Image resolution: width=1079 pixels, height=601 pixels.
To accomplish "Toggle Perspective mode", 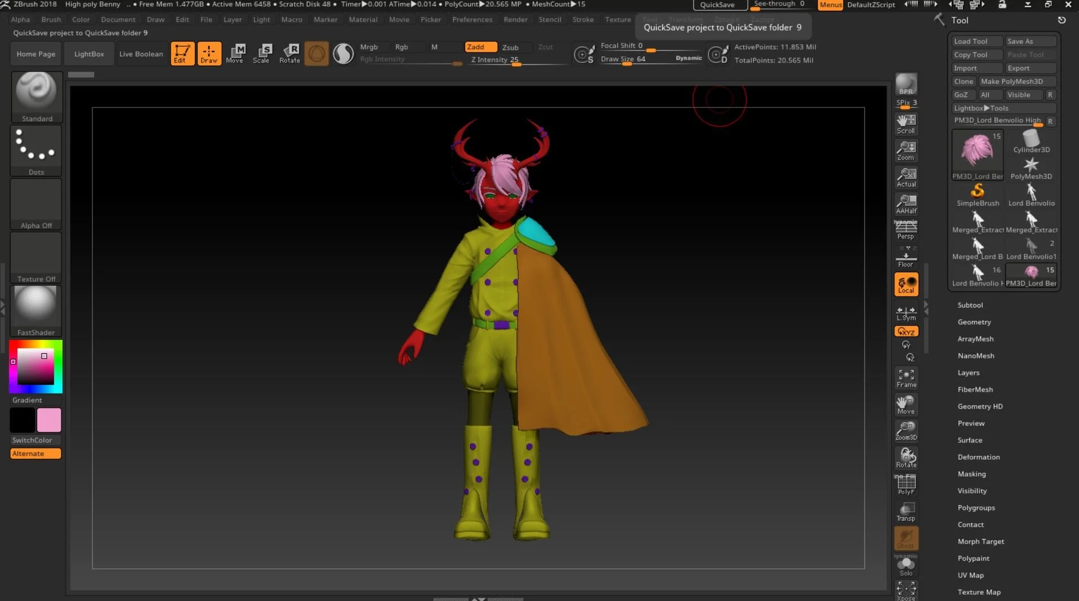I will coord(906,230).
